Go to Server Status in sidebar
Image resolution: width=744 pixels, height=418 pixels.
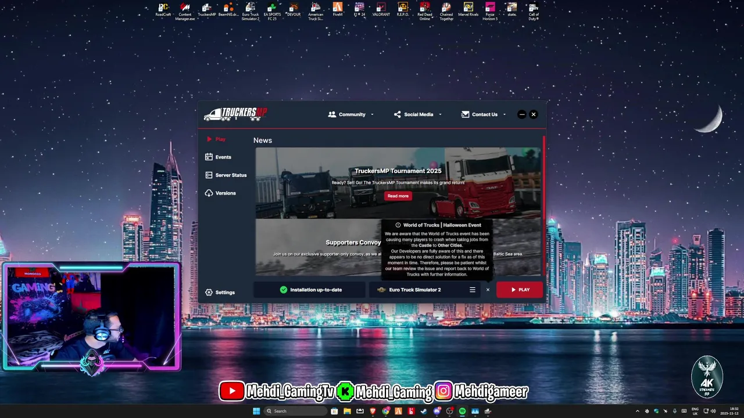[x=226, y=175]
